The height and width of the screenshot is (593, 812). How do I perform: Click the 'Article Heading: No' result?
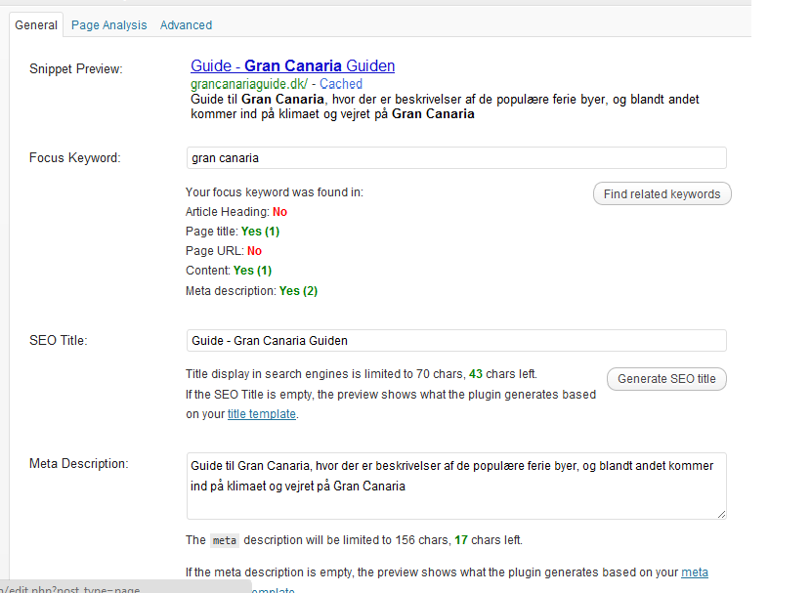pyautogui.click(x=235, y=212)
